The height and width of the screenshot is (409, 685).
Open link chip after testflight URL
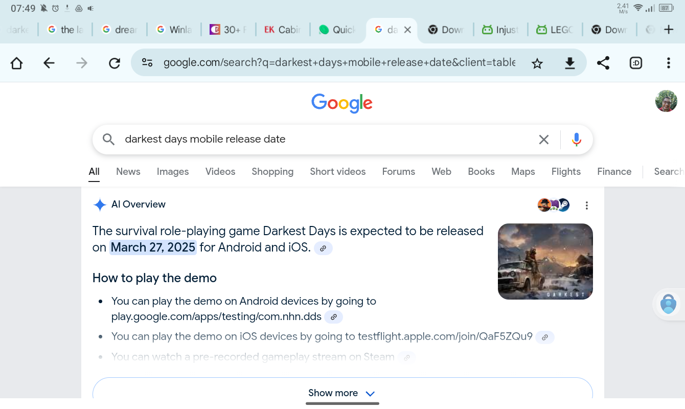pyautogui.click(x=545, y=337)
